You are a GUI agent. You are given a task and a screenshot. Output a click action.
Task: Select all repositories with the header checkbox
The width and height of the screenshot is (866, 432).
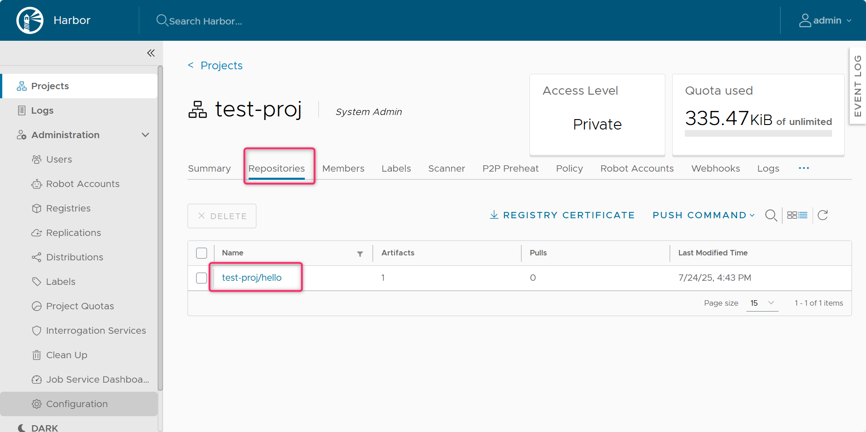202,253
